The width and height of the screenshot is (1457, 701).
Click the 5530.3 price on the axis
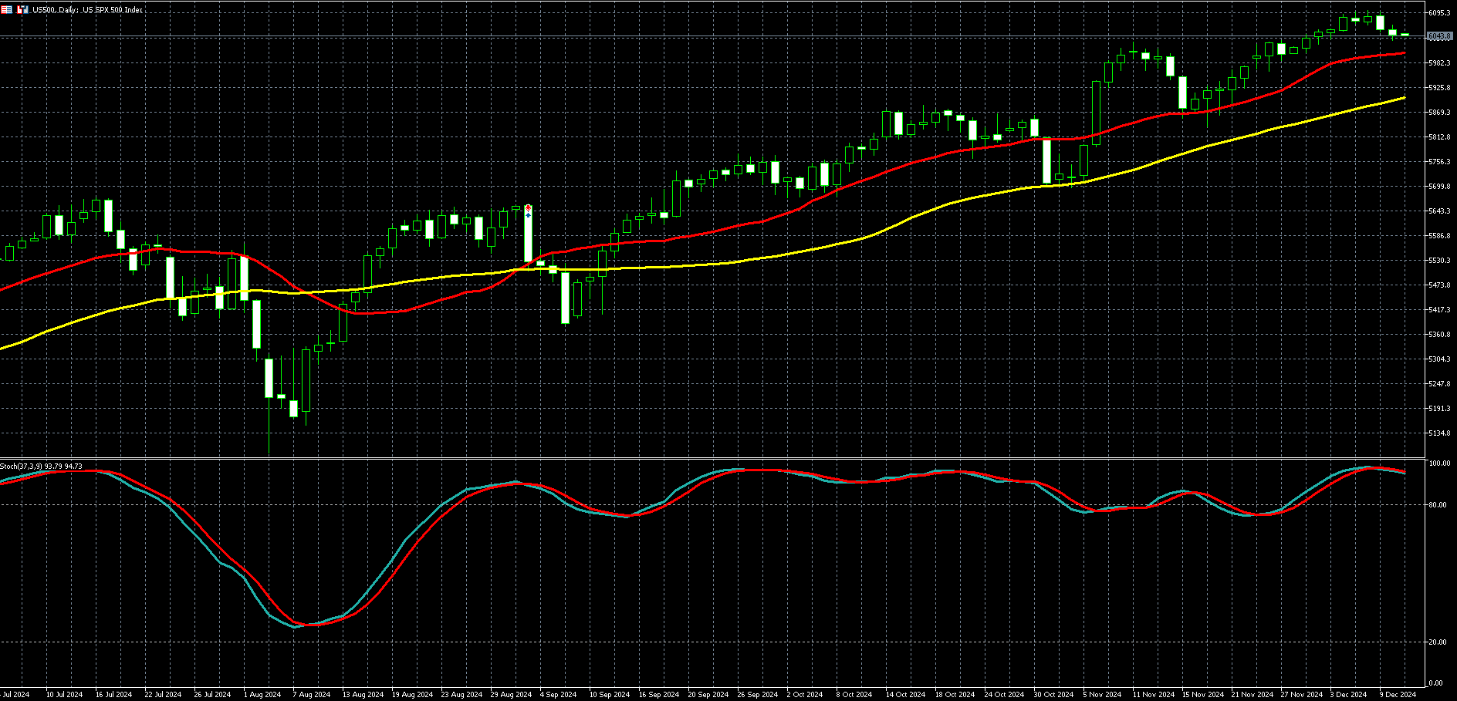(x=1439, y=261)
